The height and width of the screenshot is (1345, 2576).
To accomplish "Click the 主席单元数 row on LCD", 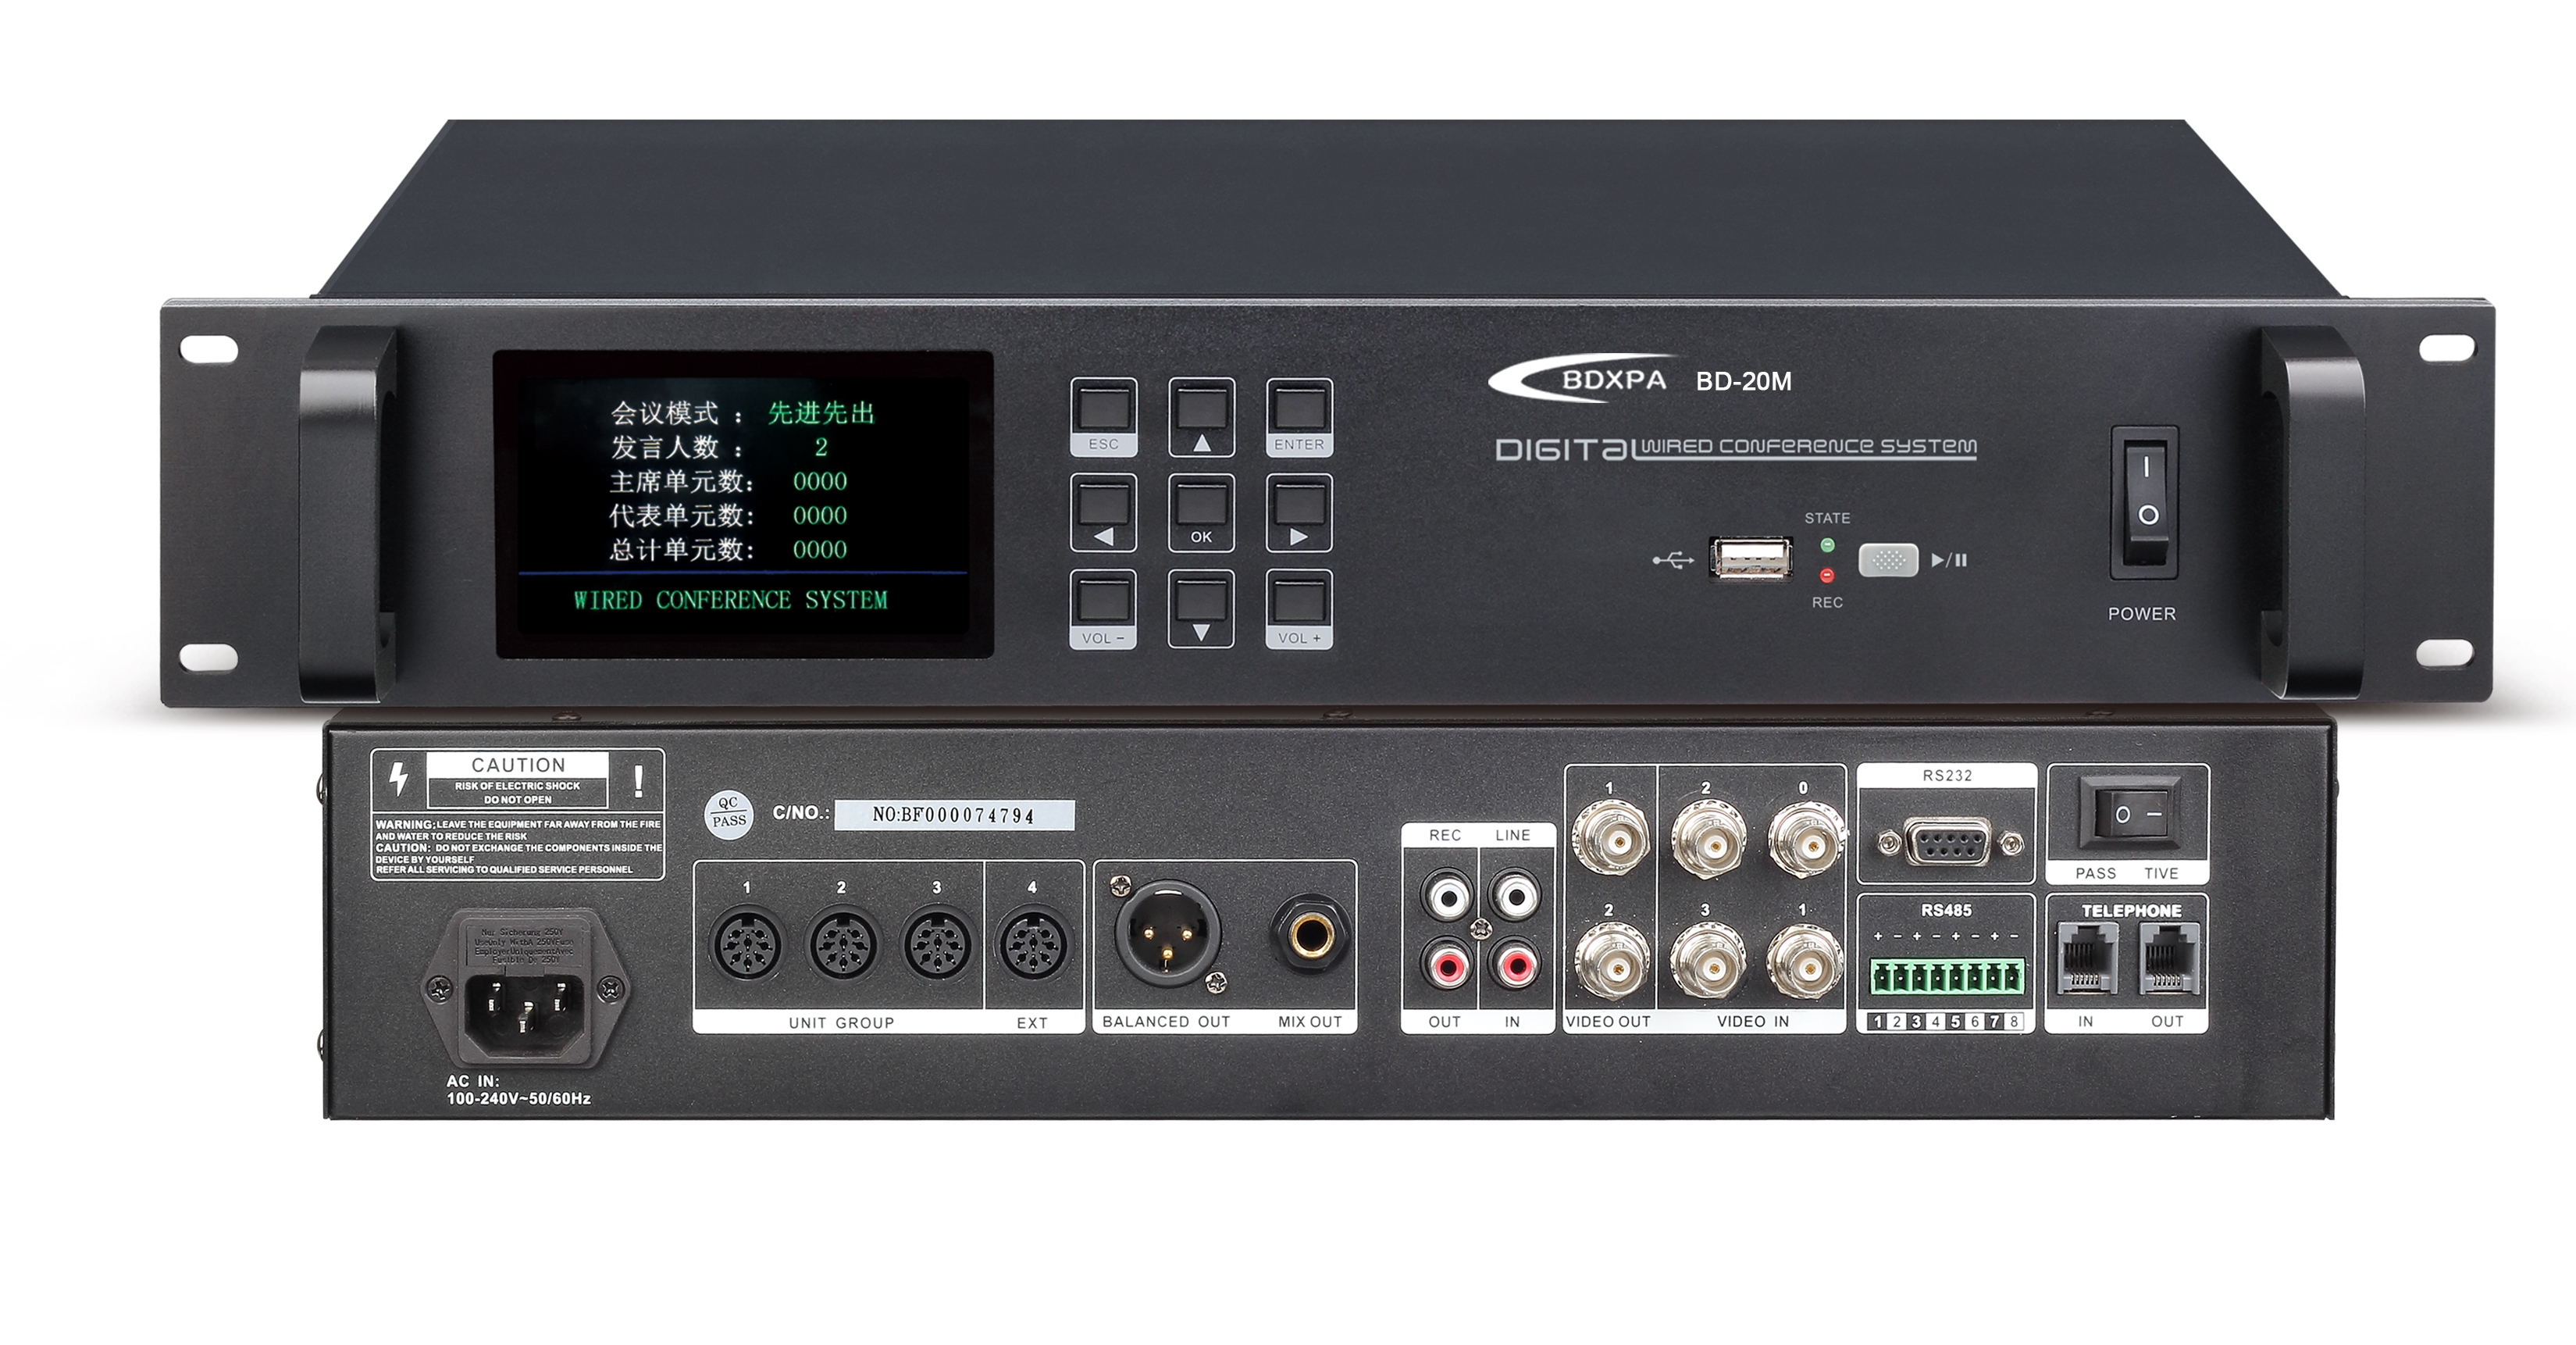I will (728, 481).
